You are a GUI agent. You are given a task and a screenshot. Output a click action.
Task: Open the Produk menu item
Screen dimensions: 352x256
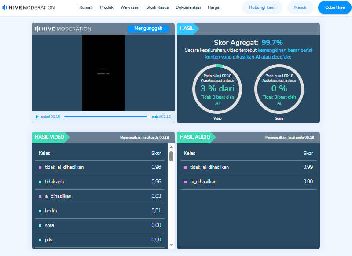tap(106, 7)
